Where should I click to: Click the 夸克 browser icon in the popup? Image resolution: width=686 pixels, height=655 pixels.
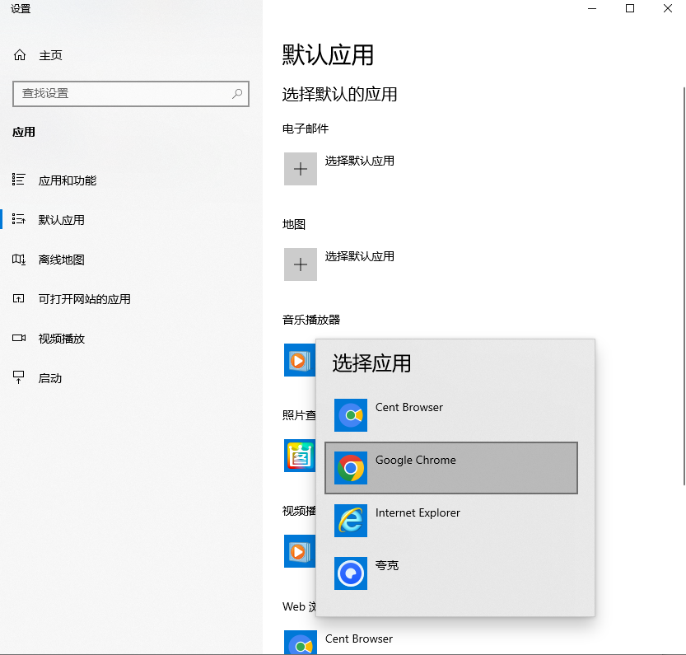click(x=351, y=573)
